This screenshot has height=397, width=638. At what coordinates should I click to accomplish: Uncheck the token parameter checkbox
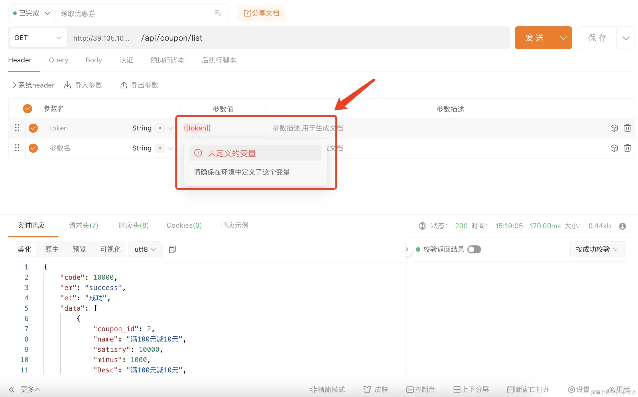[33, 128]
